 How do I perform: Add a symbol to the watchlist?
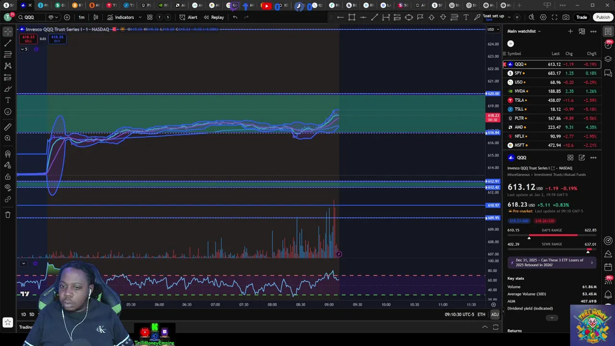click(570, 31)
